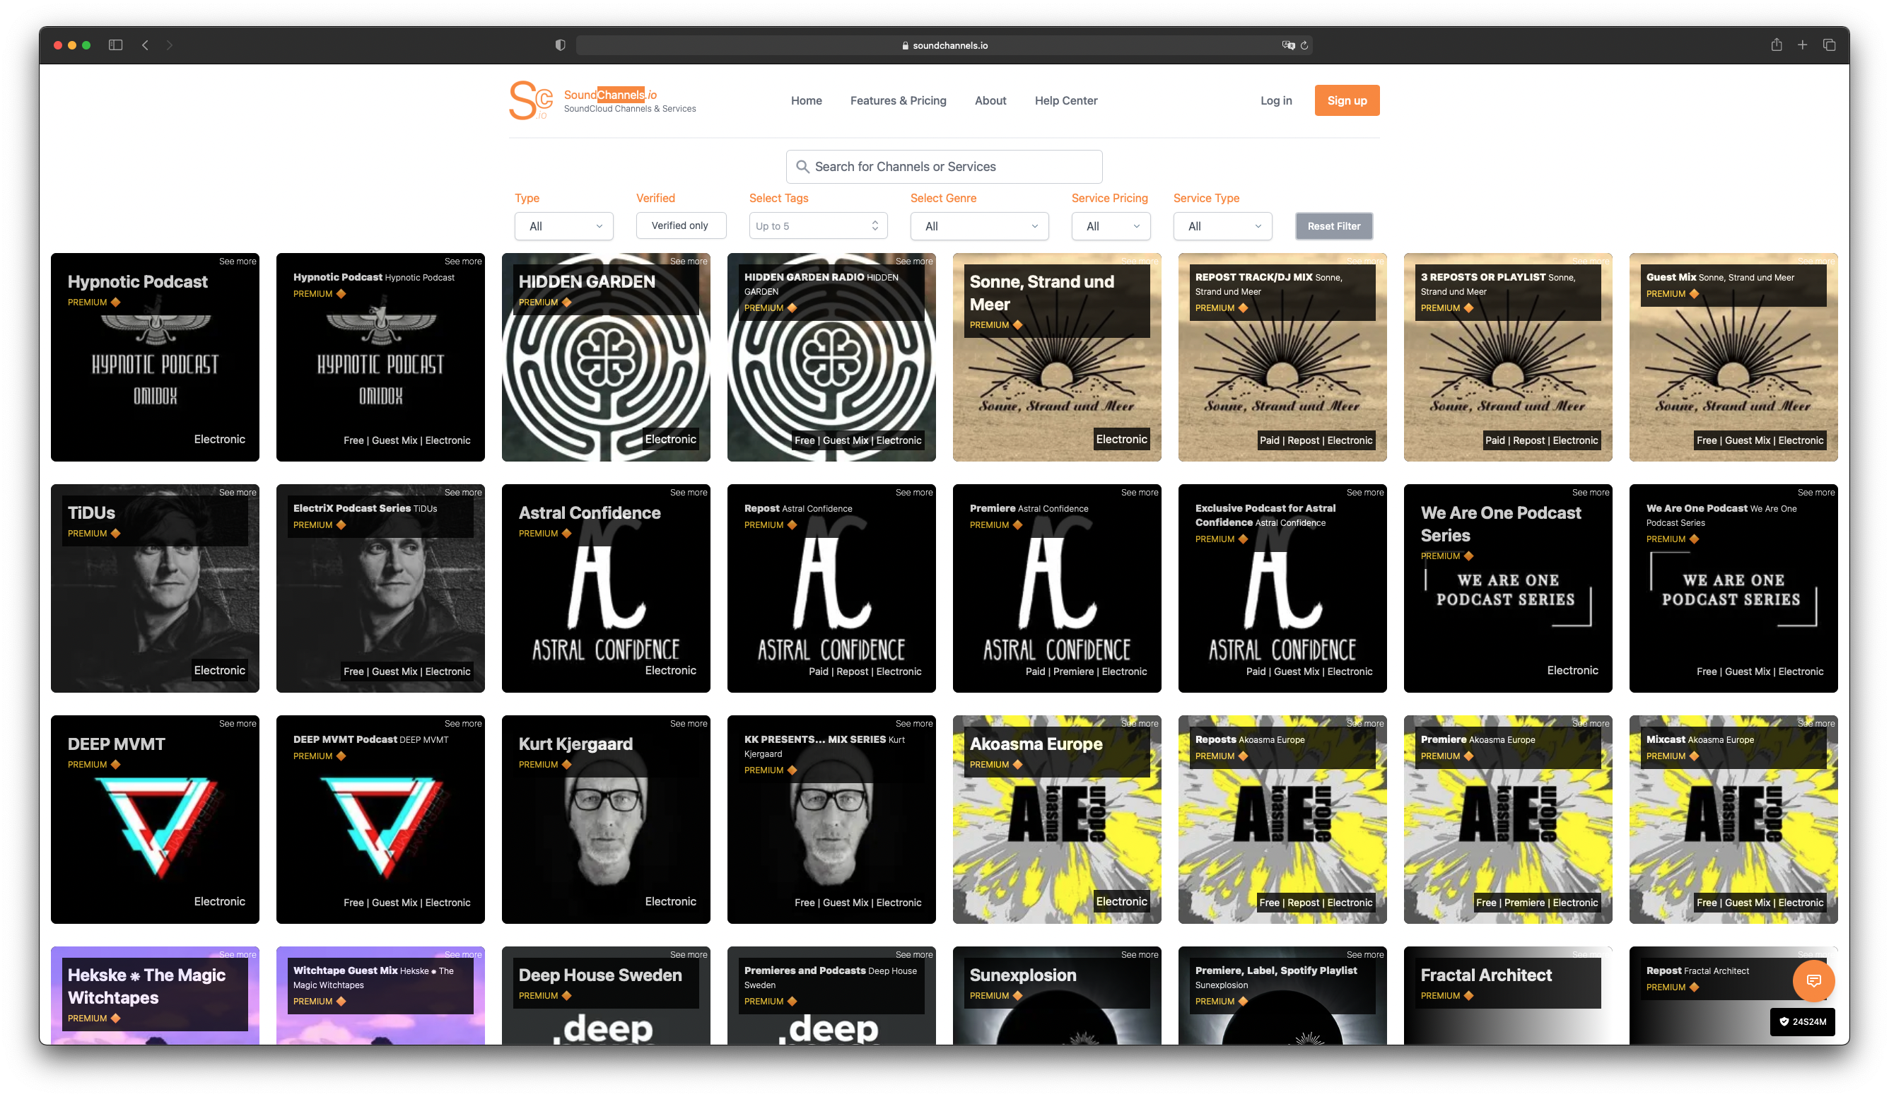Click premium diamond on HIDDEN GARDEN channel card
The width and height of the screenshot is (1889, 1097).
[x=567, y=302]
